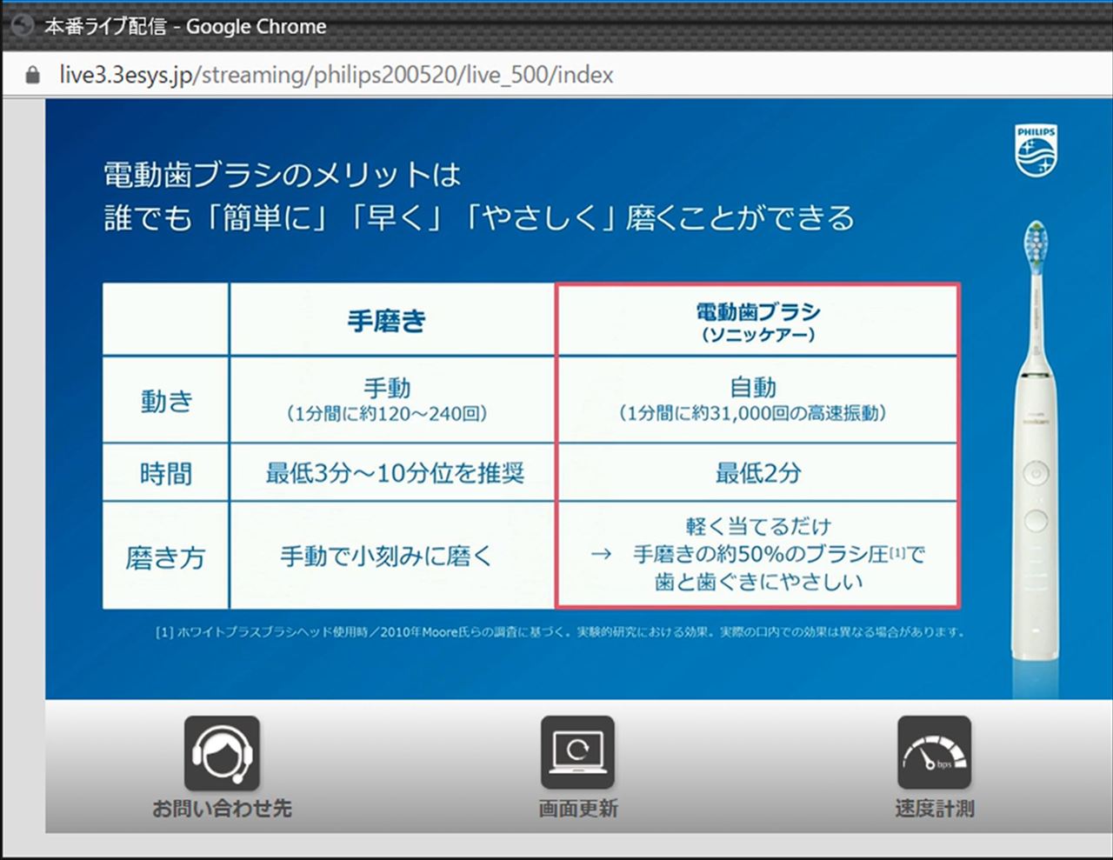Click the headset contact support icon

pos(222,753)
